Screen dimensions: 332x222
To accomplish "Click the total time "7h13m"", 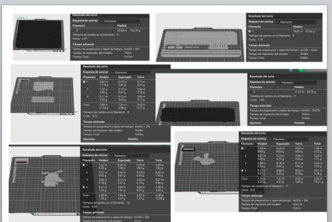I will coord(128,57).
